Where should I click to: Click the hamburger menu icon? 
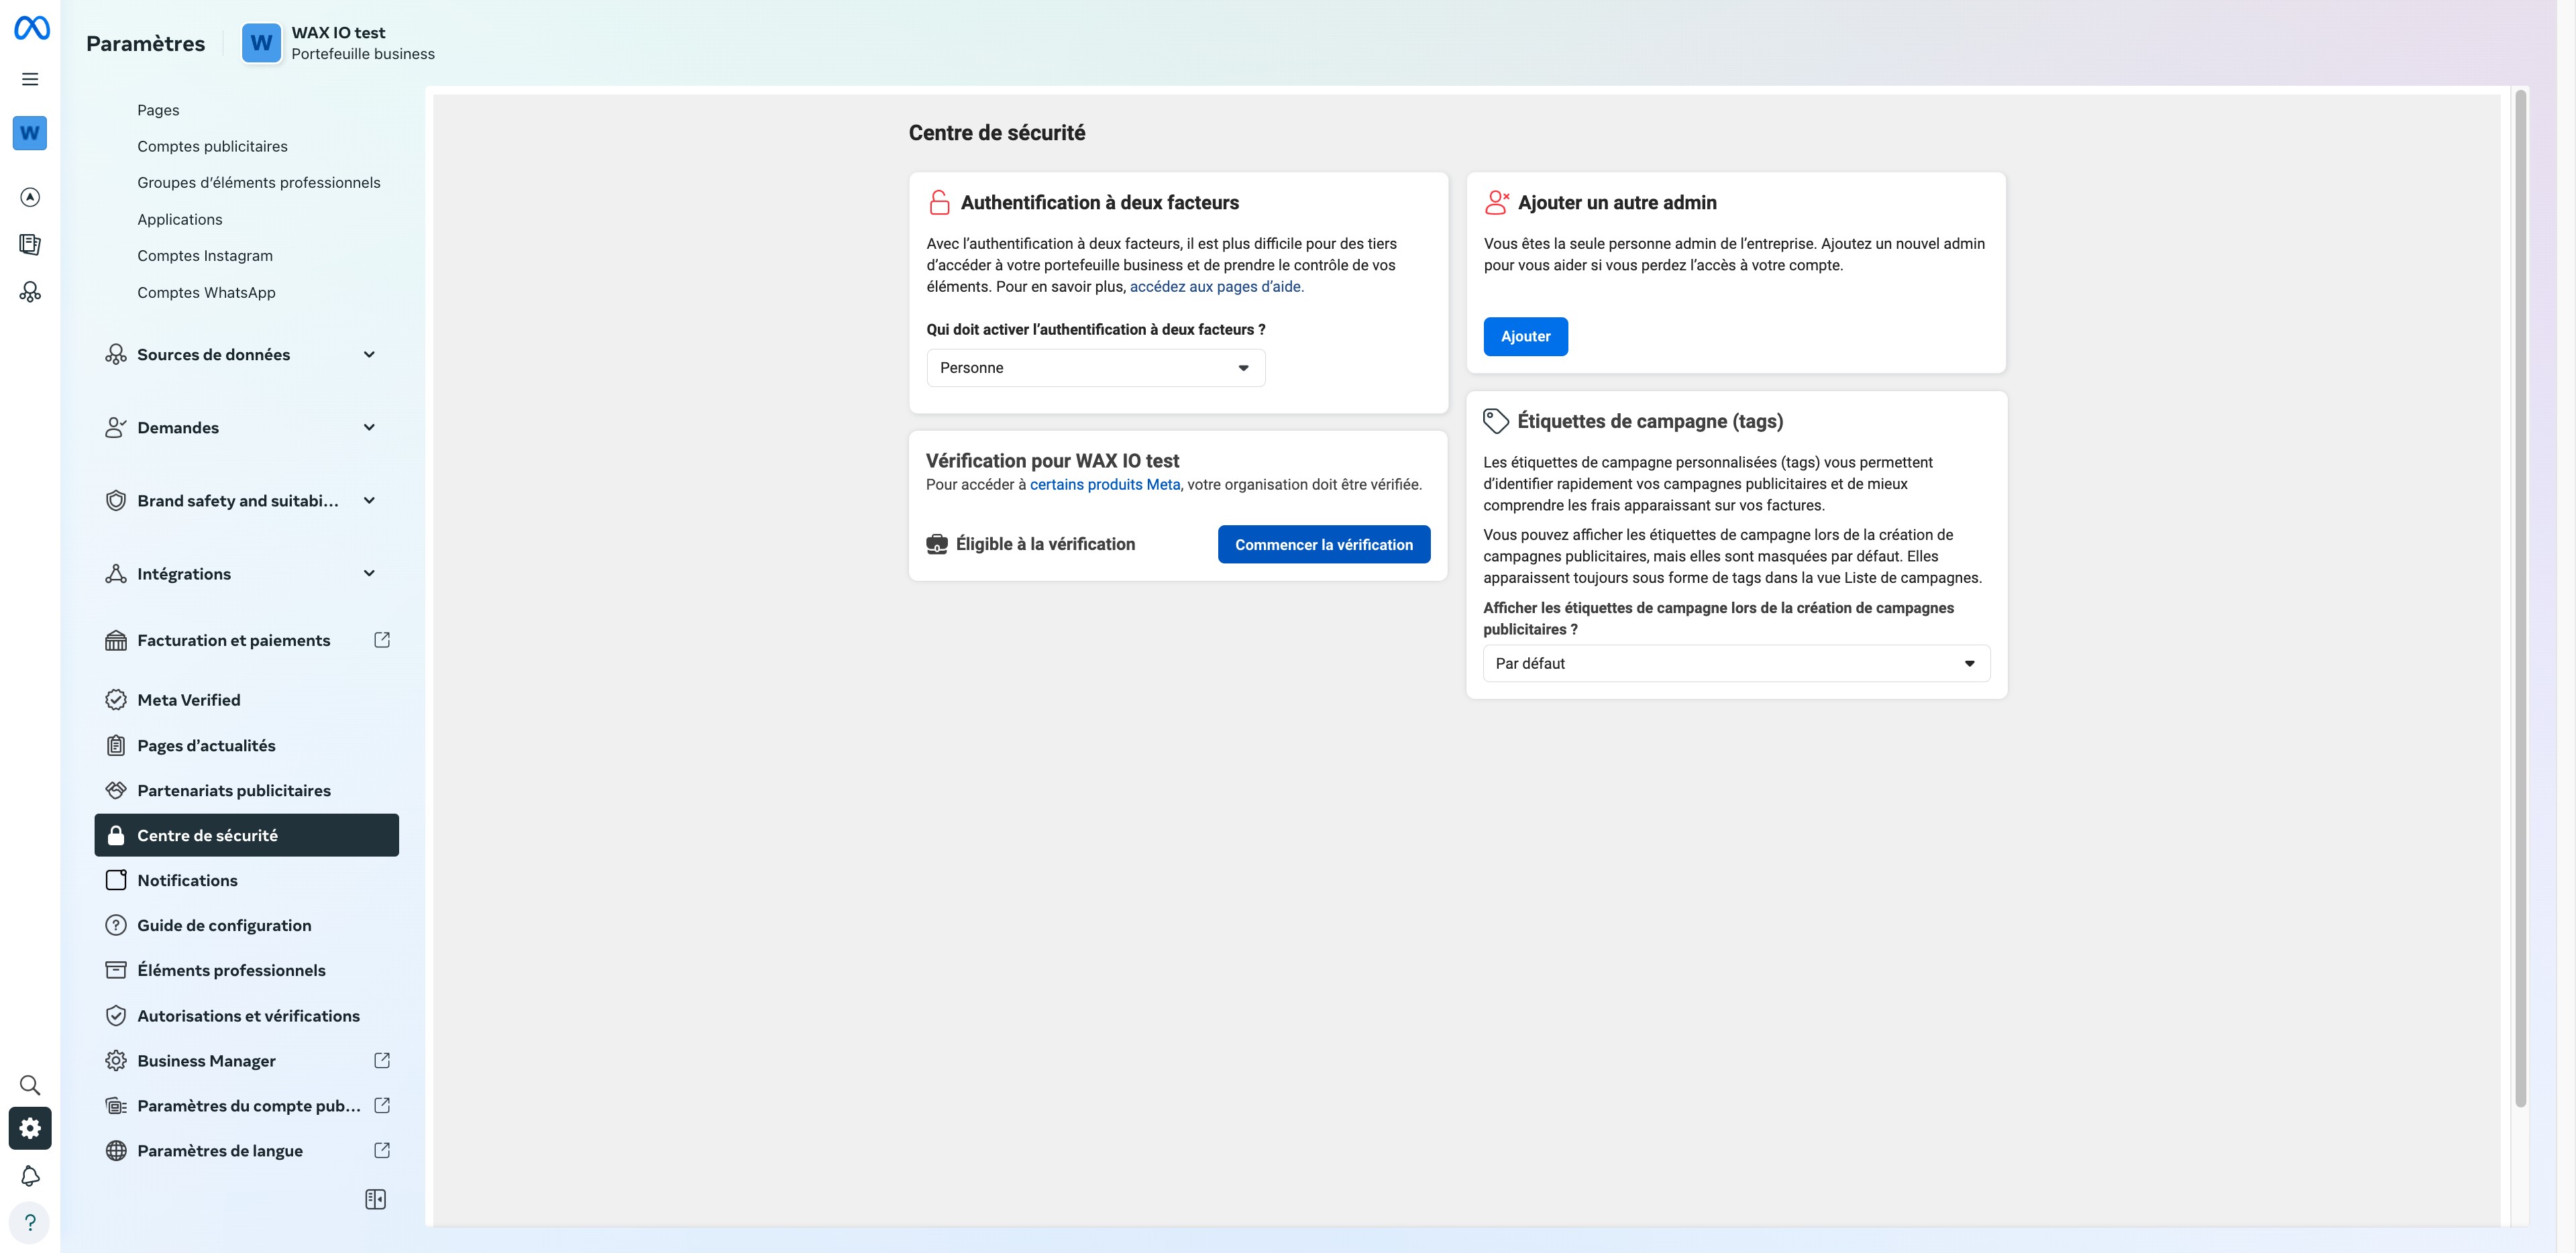coord(30,79)
